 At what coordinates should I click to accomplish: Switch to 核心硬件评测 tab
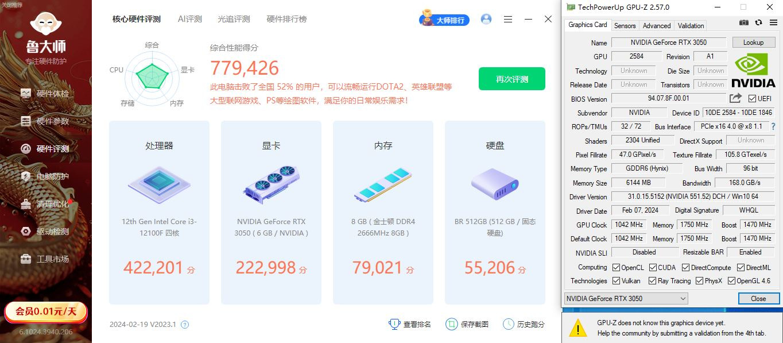[x=137, y=19]
